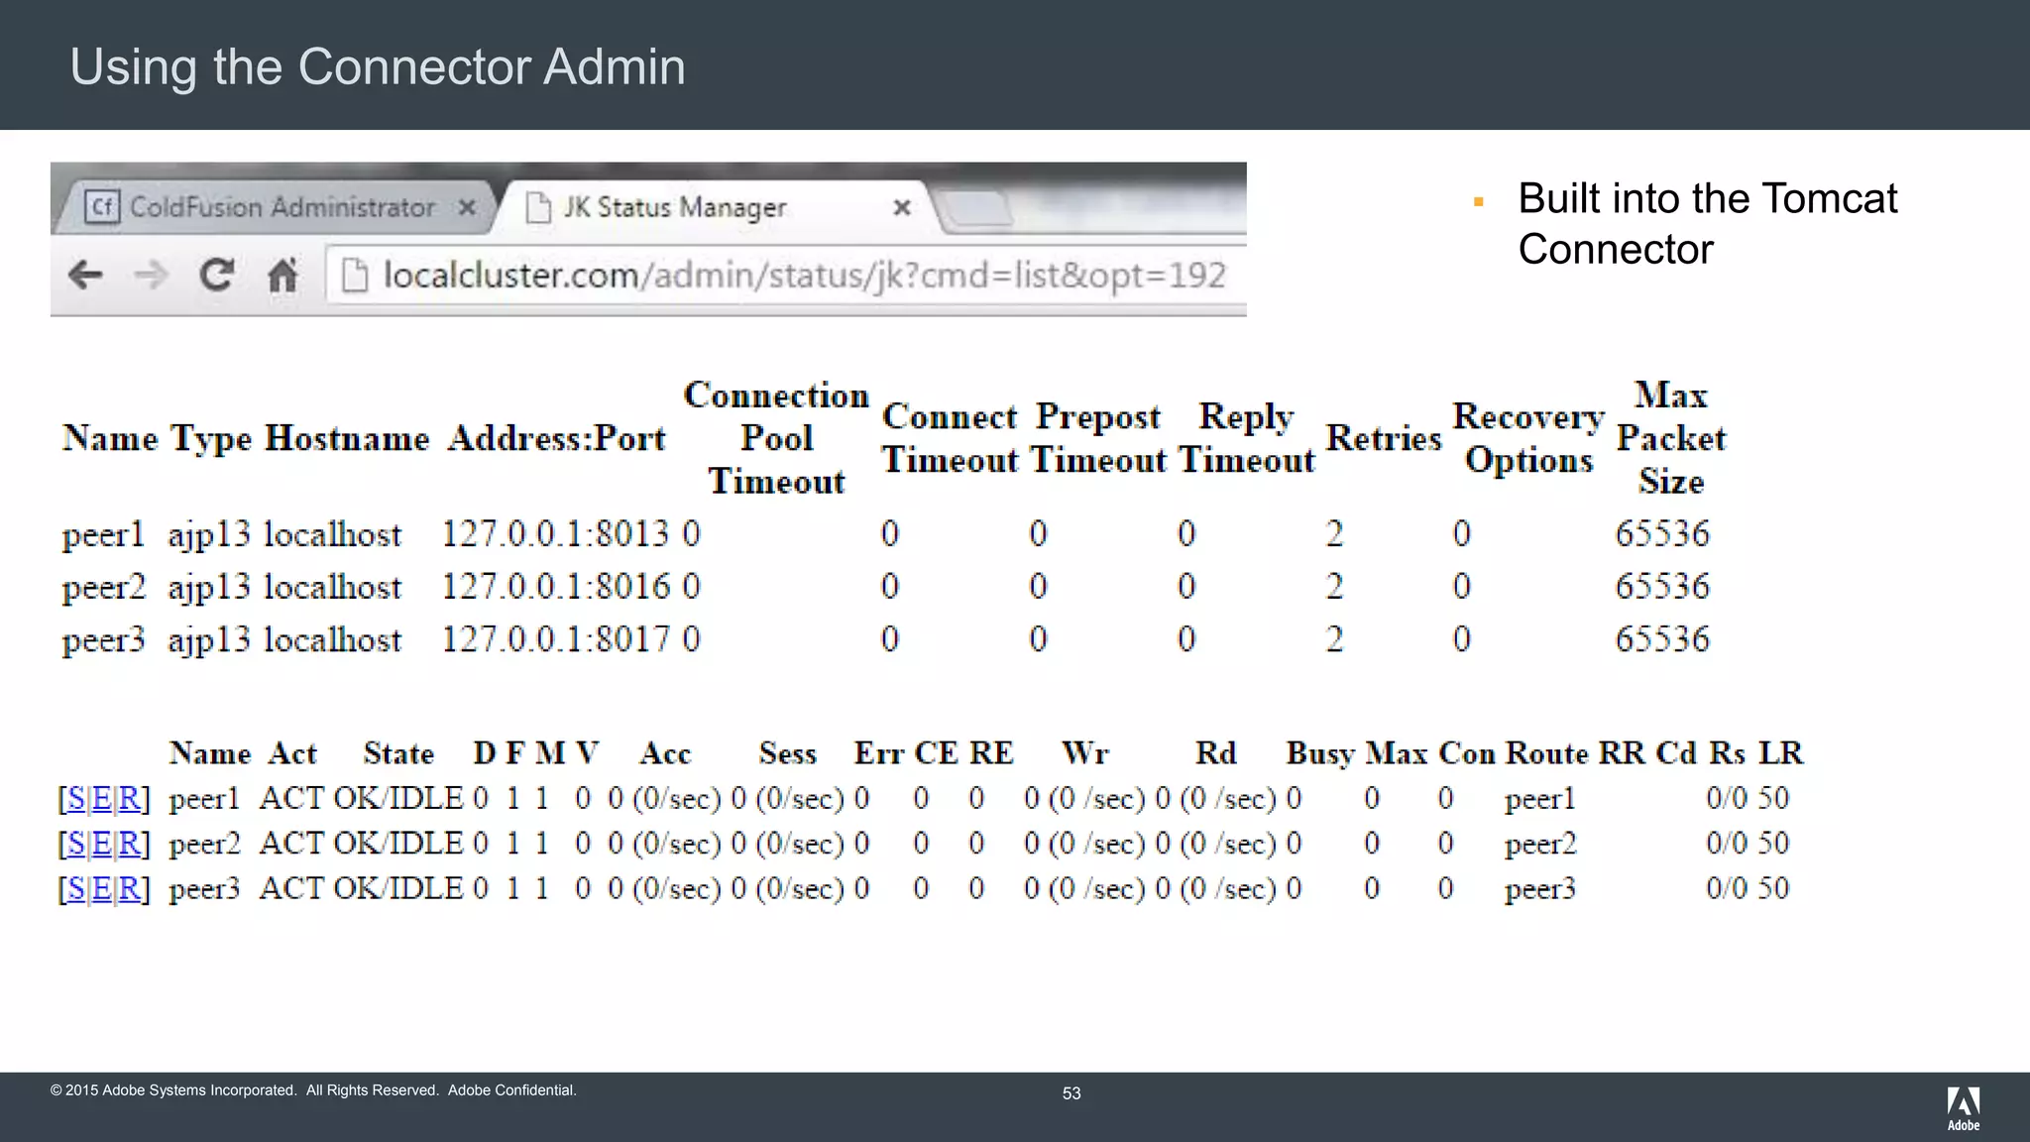Click the State column header
This screenshot has height=1142, width=2030.
(x=398, y=753)
